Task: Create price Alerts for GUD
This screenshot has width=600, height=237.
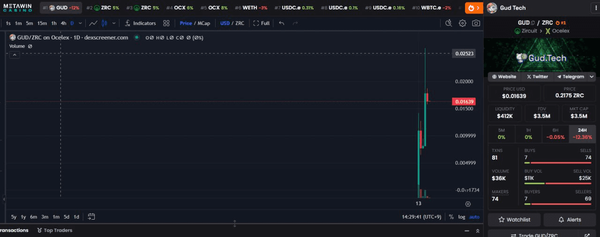Action: 570,220
